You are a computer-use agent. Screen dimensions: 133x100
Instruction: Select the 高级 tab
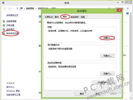[65, 17]
